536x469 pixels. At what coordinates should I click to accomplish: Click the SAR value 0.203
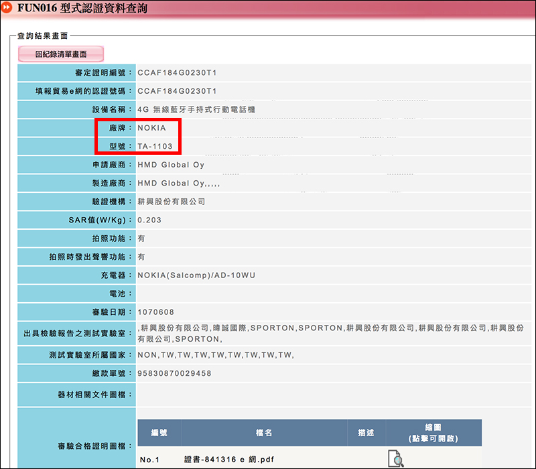pos(149,220)
